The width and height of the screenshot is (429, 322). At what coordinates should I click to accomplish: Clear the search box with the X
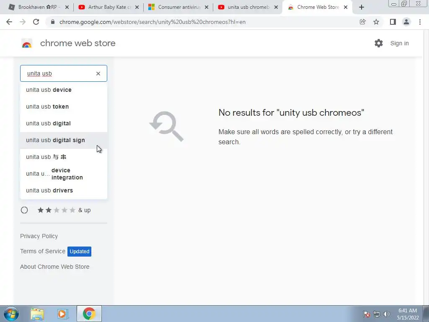point(98,73)
